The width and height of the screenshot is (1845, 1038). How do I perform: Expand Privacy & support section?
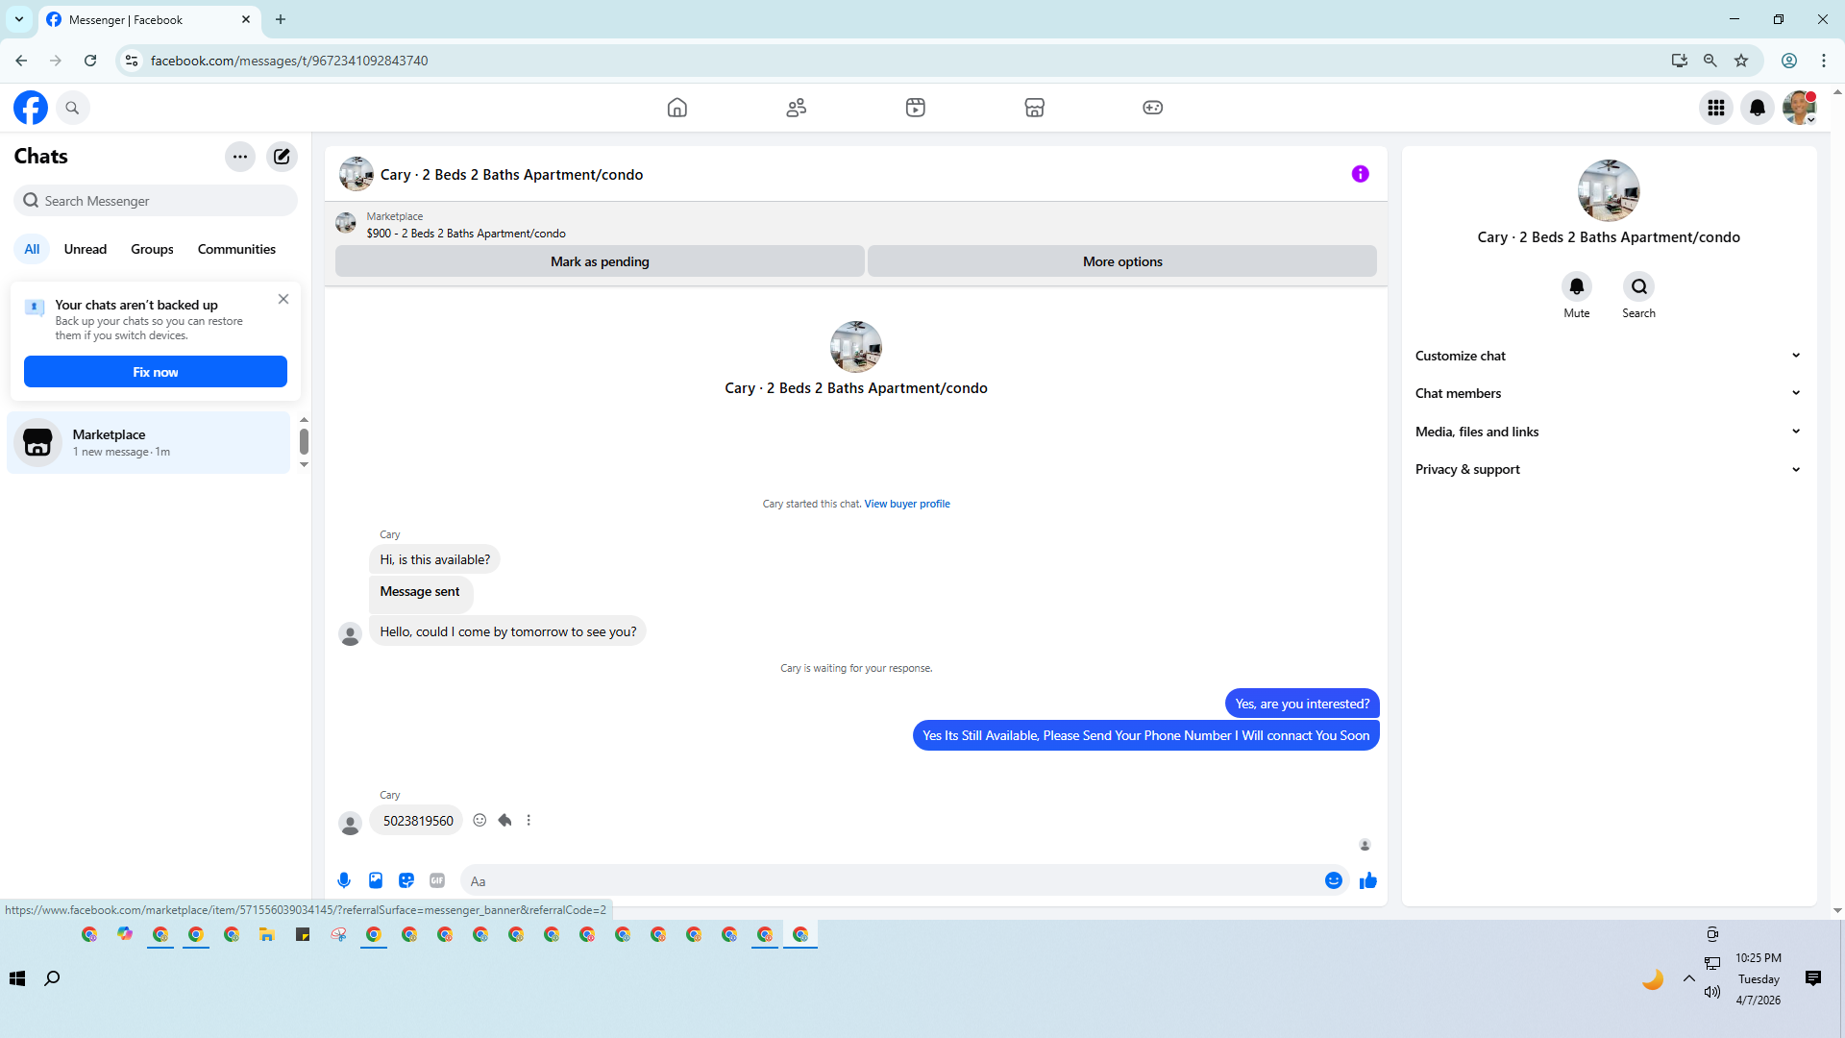click(1609, 469)
